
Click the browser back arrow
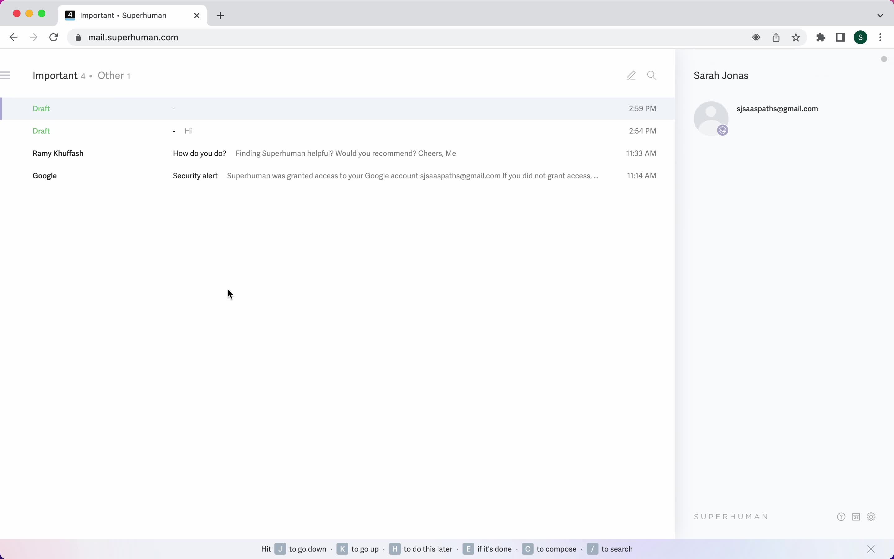(14, 37)
